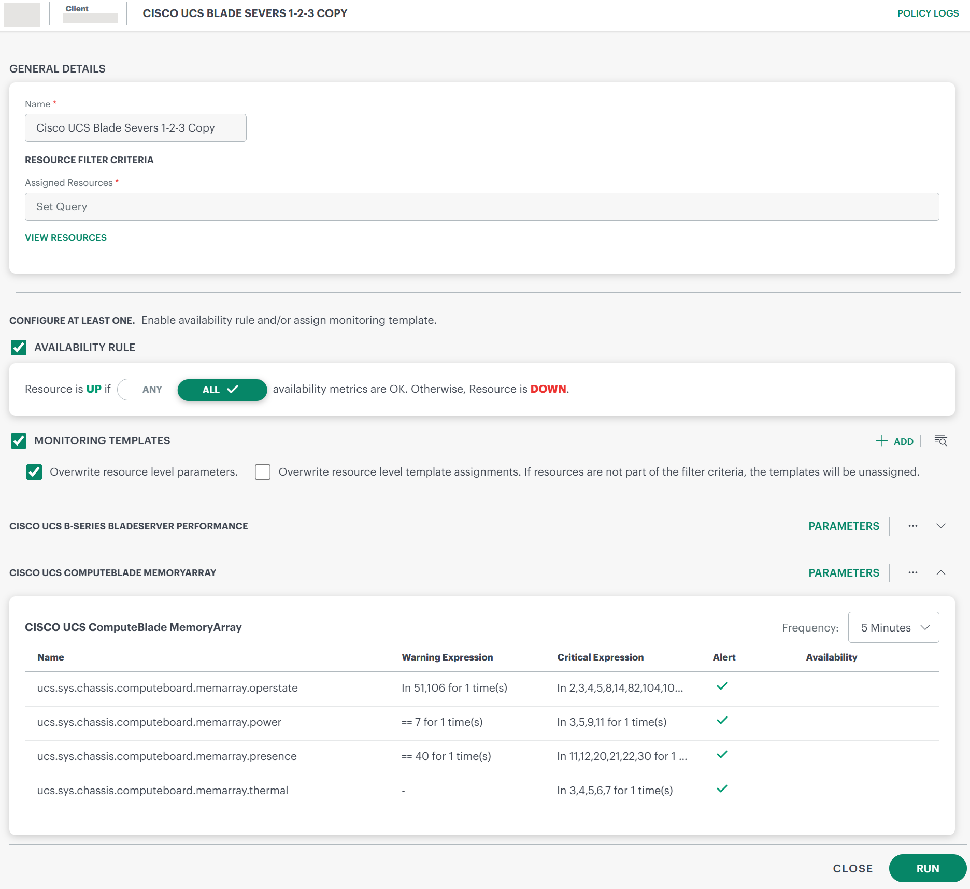Open overflow menu for ComputeBlade MemoryArray template
This screenshot has width=970, height=889.
(x=912, y=572)
